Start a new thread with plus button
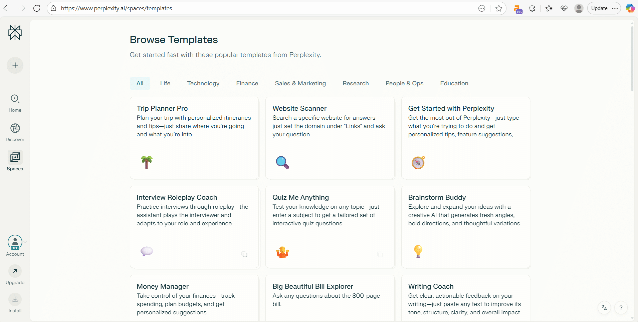The image size is (638, 322). tap(15, 65)
